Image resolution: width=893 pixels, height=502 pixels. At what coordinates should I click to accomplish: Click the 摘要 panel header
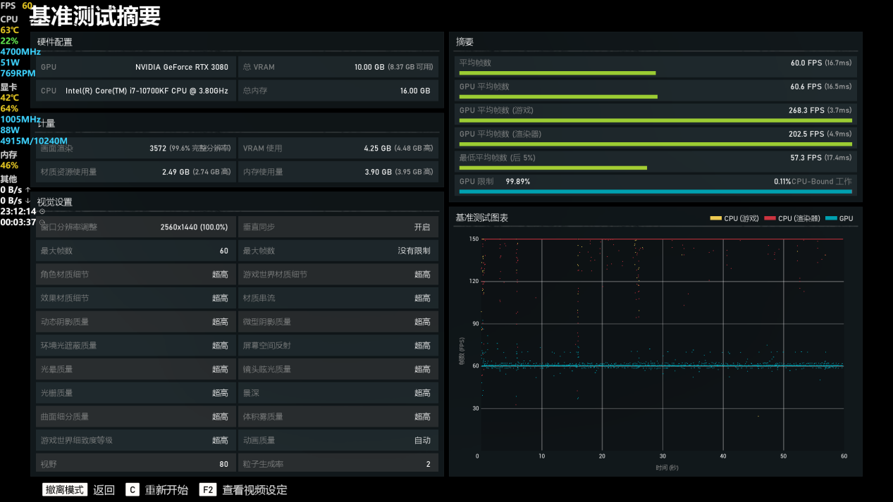tap(464, 42)
